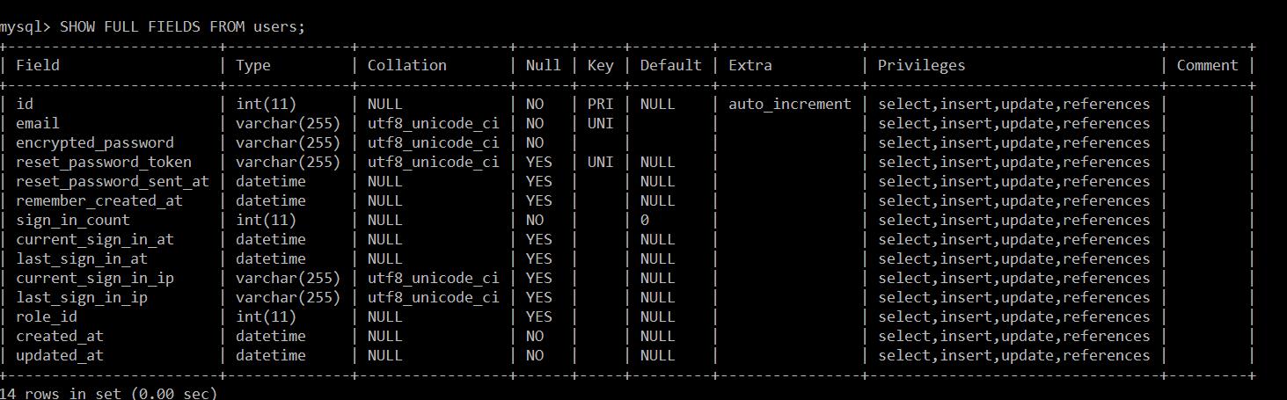The image size is (1287, 400).
Task: Click the sign_in_count field name
Action: (x=73, y=220)
